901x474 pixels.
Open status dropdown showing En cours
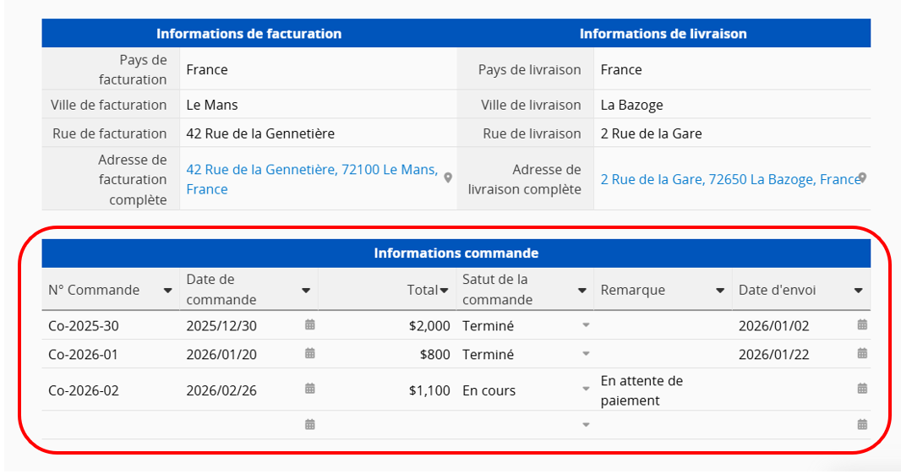coord(586,390)
